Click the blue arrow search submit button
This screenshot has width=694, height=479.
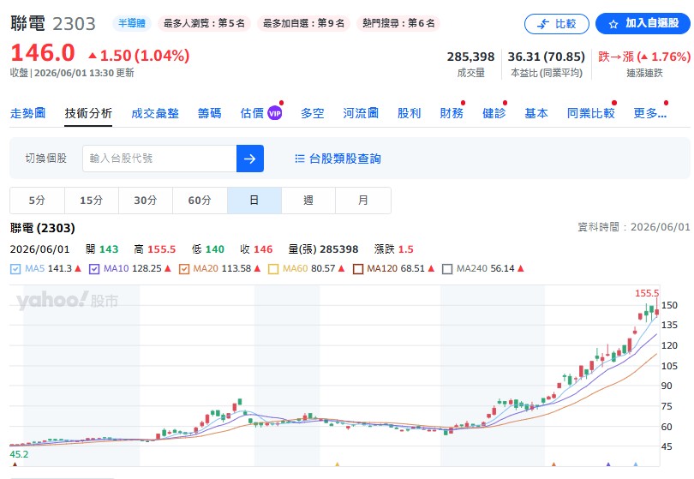[250, 159]
